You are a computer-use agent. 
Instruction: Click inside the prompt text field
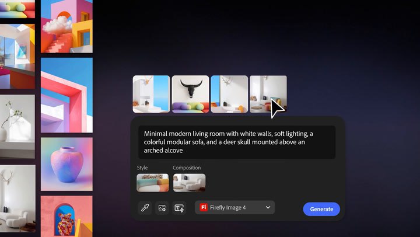(237, 142)
